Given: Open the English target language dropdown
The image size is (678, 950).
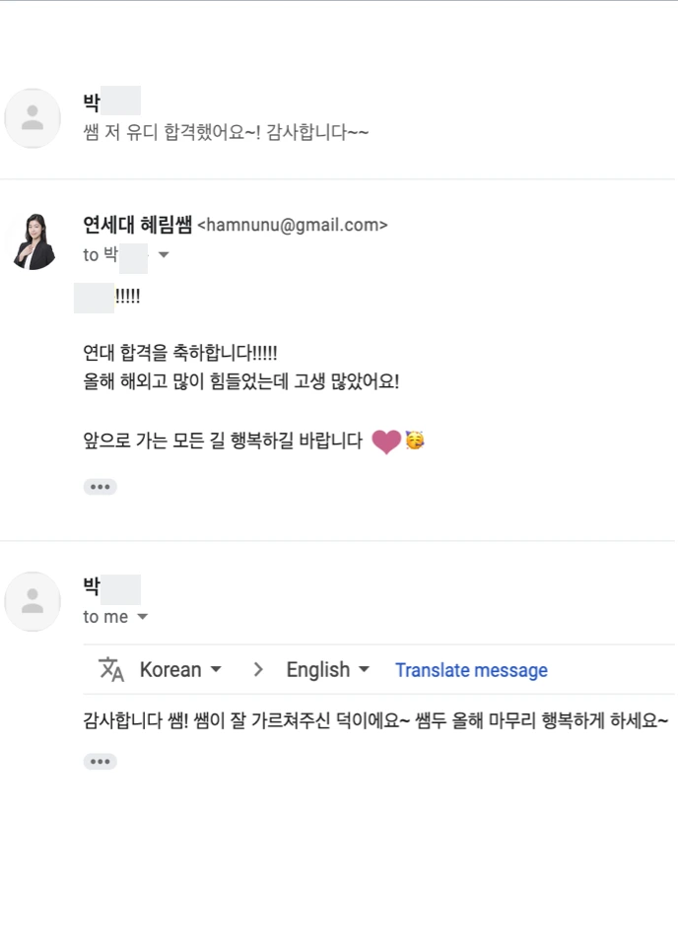Looking at the screenshot, I should pos(327,669).
